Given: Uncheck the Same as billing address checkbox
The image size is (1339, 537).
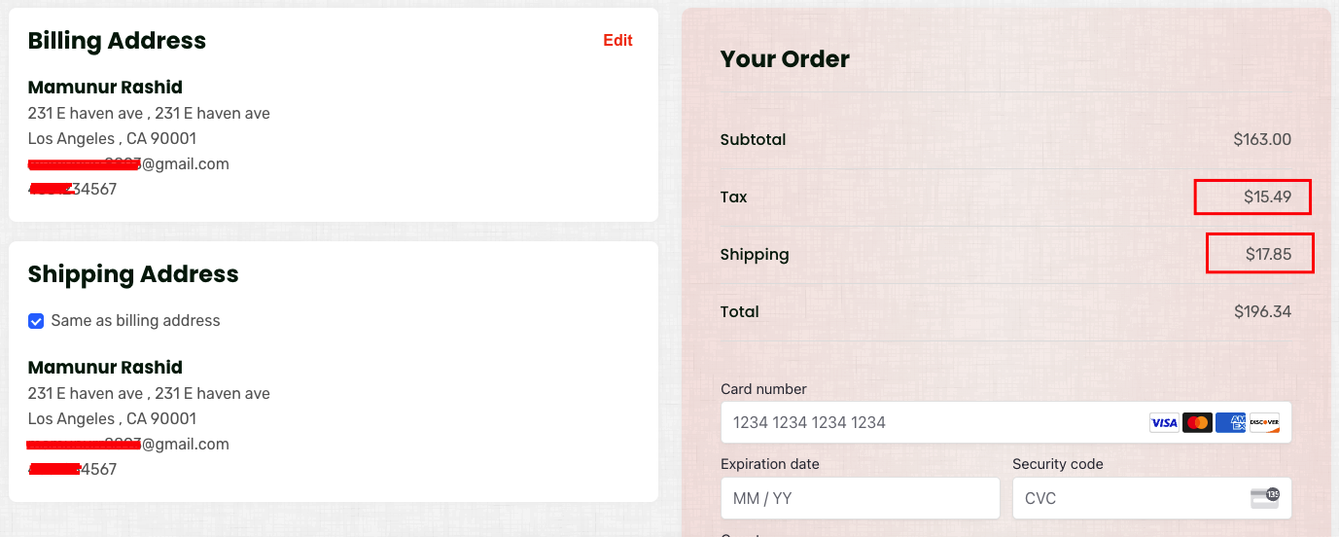Looking at the screenshot, I should (36, 321).
